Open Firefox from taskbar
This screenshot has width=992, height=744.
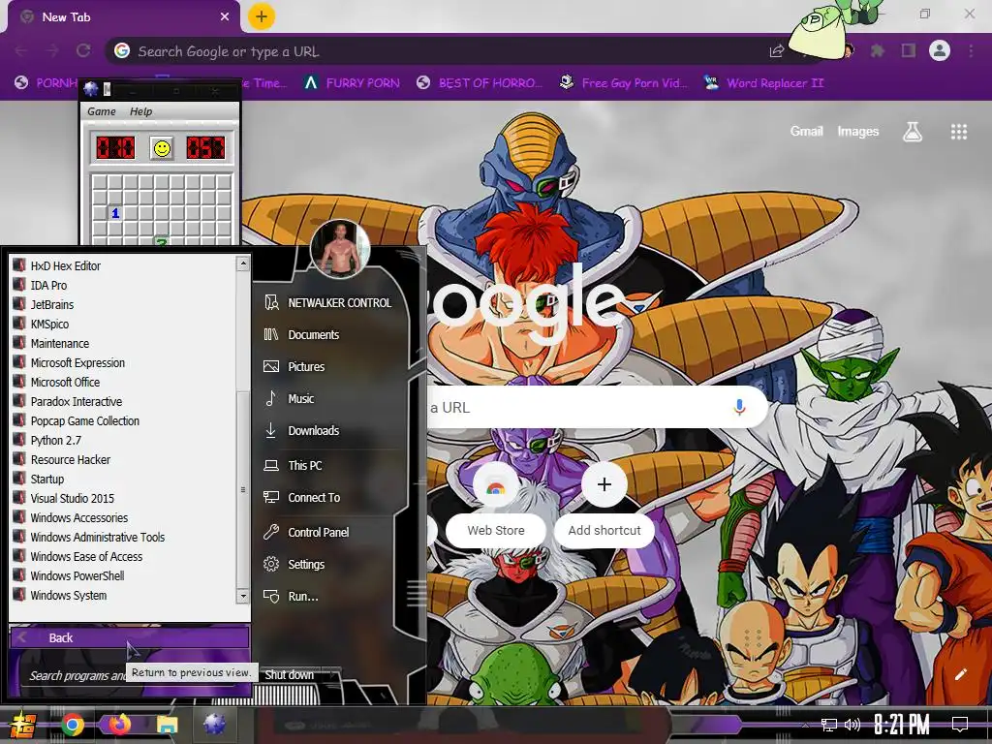tap(119, 725)
